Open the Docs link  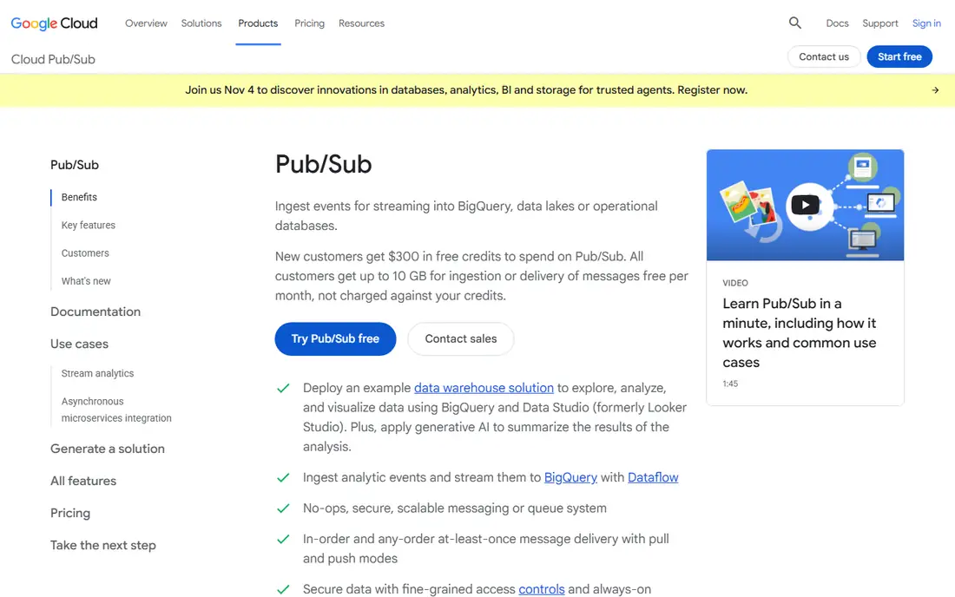837,23
